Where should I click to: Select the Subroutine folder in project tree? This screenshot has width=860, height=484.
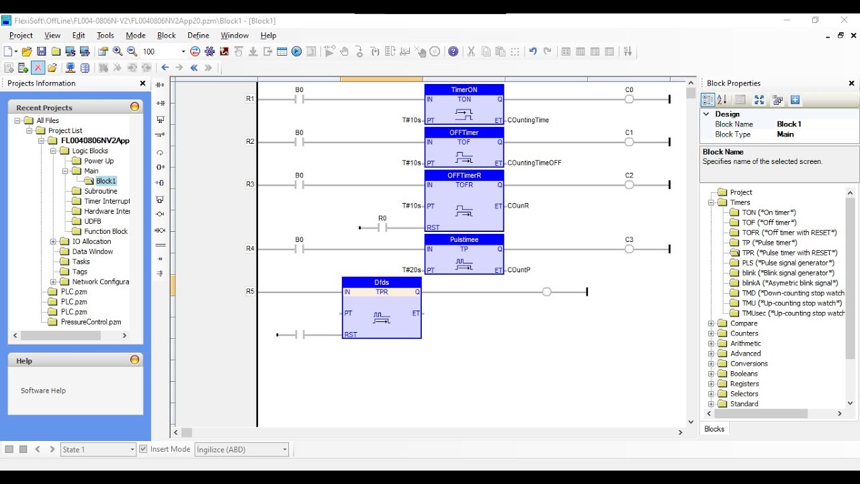click(x=101, y=191)
